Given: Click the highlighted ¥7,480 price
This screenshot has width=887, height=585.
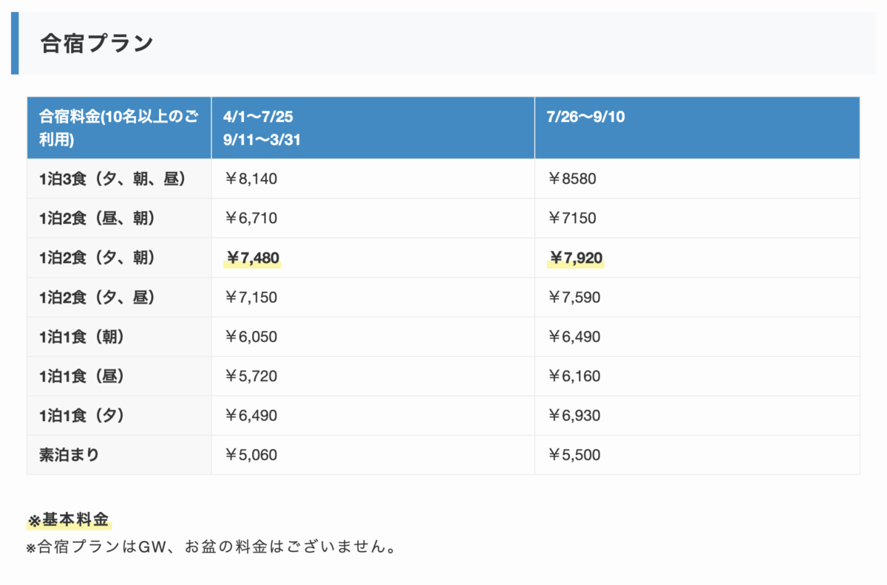Looking at the screenshot, I should tap(252, 258).
